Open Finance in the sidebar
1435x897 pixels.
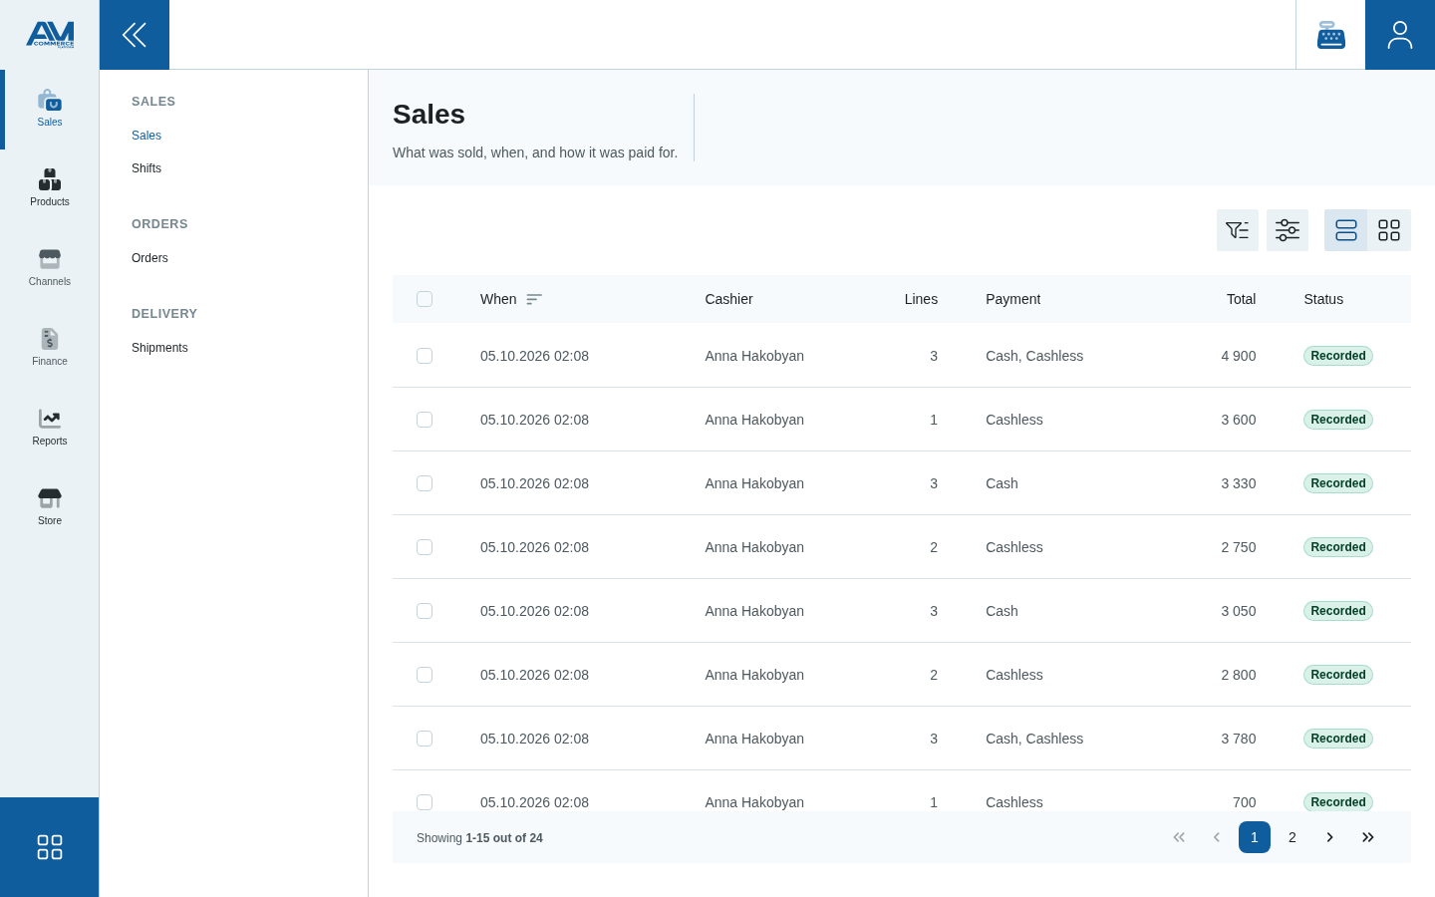pyautogui.click(x=50, y=348)
